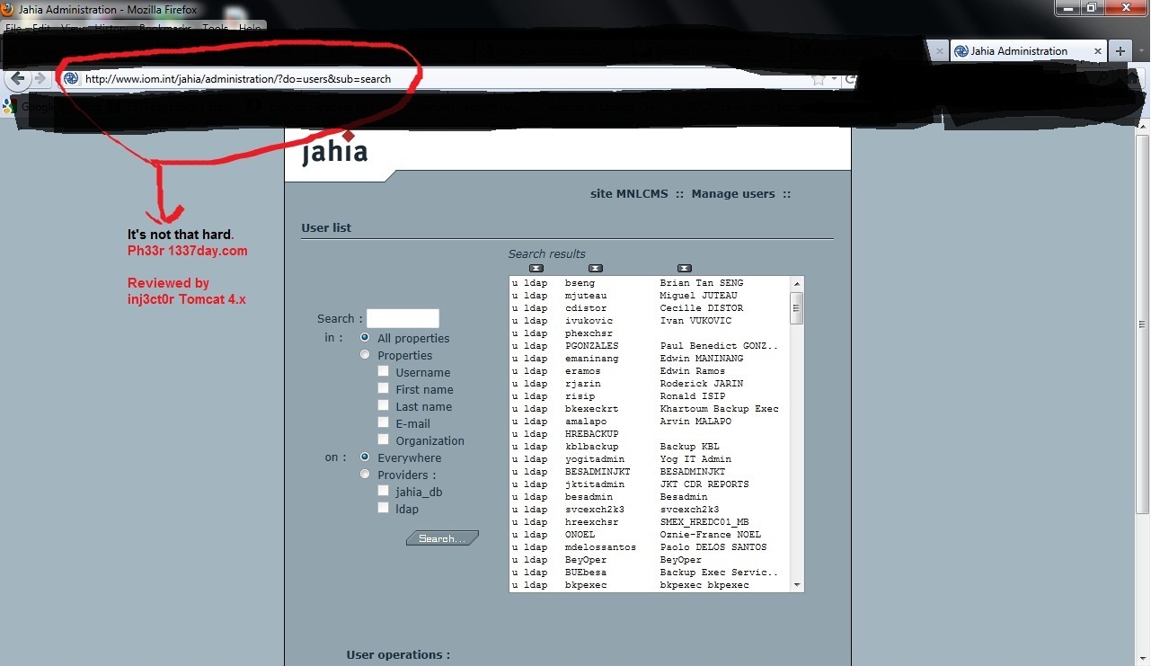Viewport: 1151px width, 666px height.
Task: Check the Organization checkbox
Action: [384, 440]
